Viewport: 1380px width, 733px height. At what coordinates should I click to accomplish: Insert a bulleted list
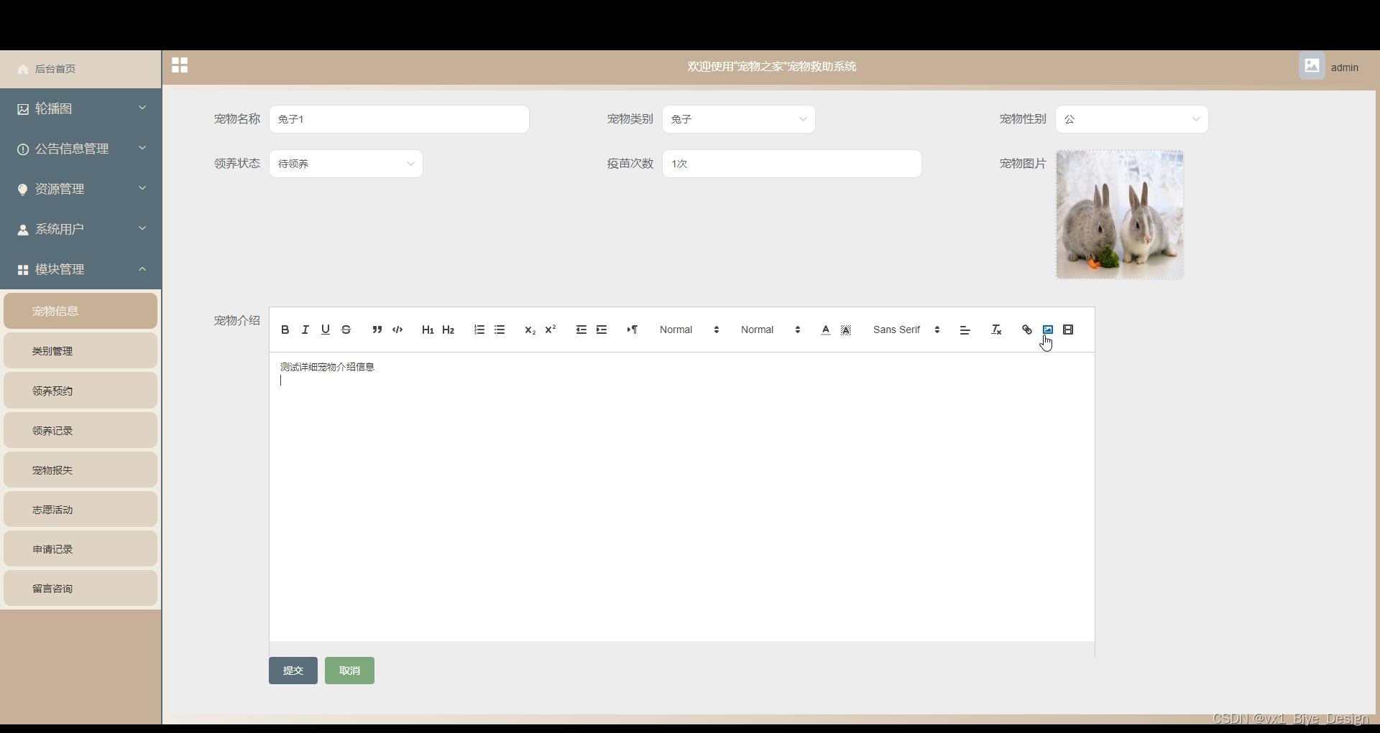500,330
